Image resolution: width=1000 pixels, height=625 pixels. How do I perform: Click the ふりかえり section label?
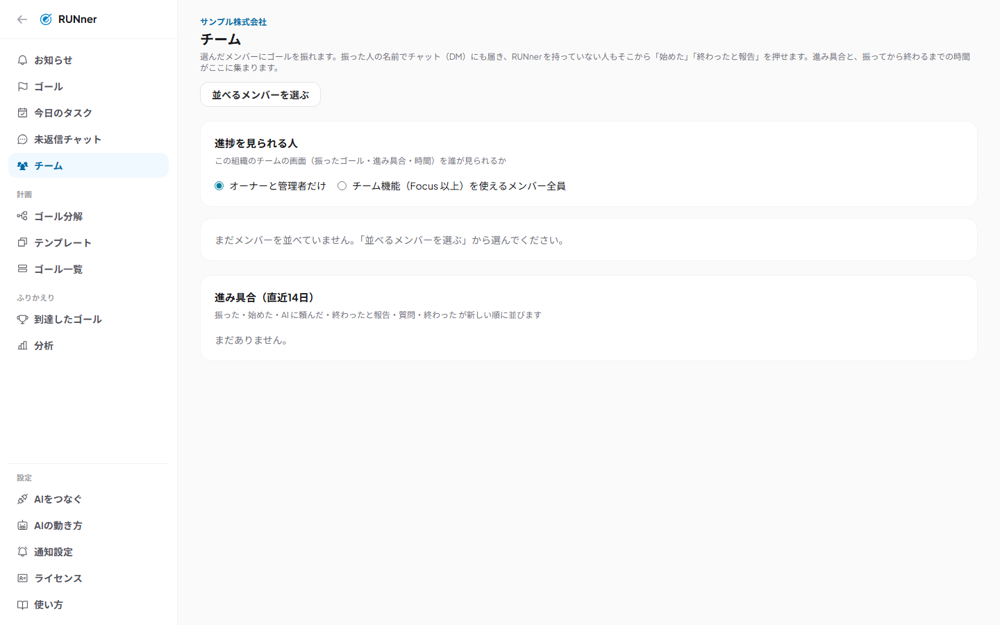[35, 298]
